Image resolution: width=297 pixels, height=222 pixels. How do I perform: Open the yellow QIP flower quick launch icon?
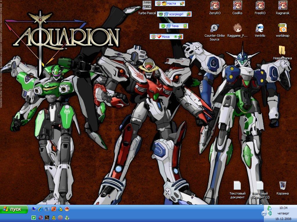(x=54, y=218)
